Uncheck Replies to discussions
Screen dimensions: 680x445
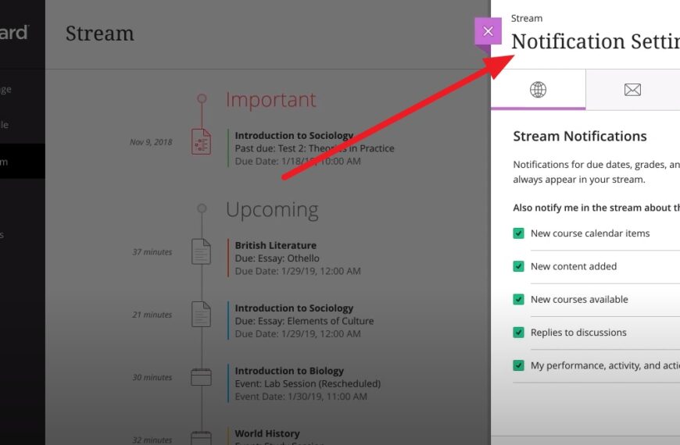point(518,333)
